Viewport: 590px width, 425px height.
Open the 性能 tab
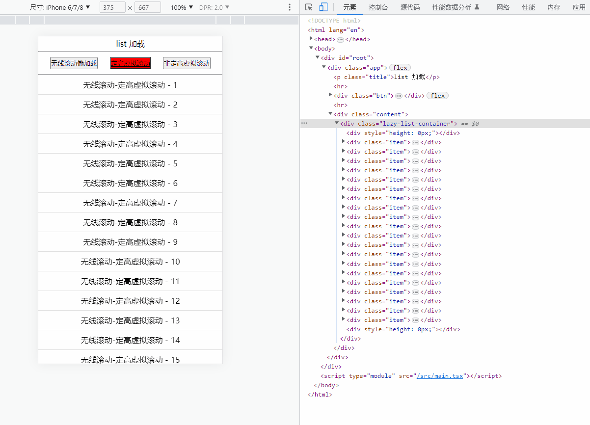coord(529,7)
